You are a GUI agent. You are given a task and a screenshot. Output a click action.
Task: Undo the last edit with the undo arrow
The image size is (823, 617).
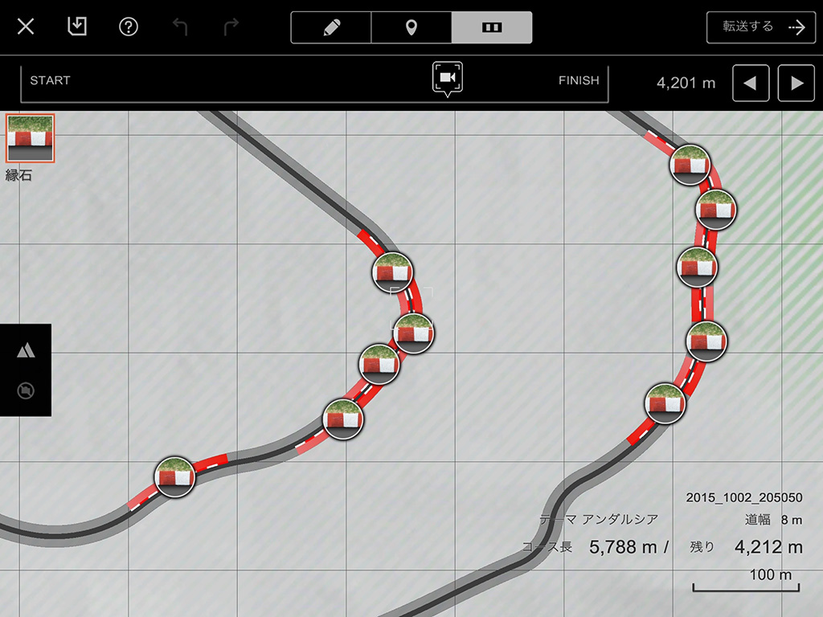(x=180, y=27)
